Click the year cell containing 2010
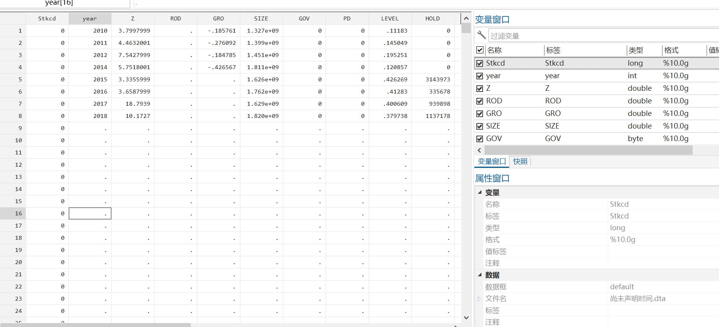This screenshot has width=719, height=327. [90, 31]
